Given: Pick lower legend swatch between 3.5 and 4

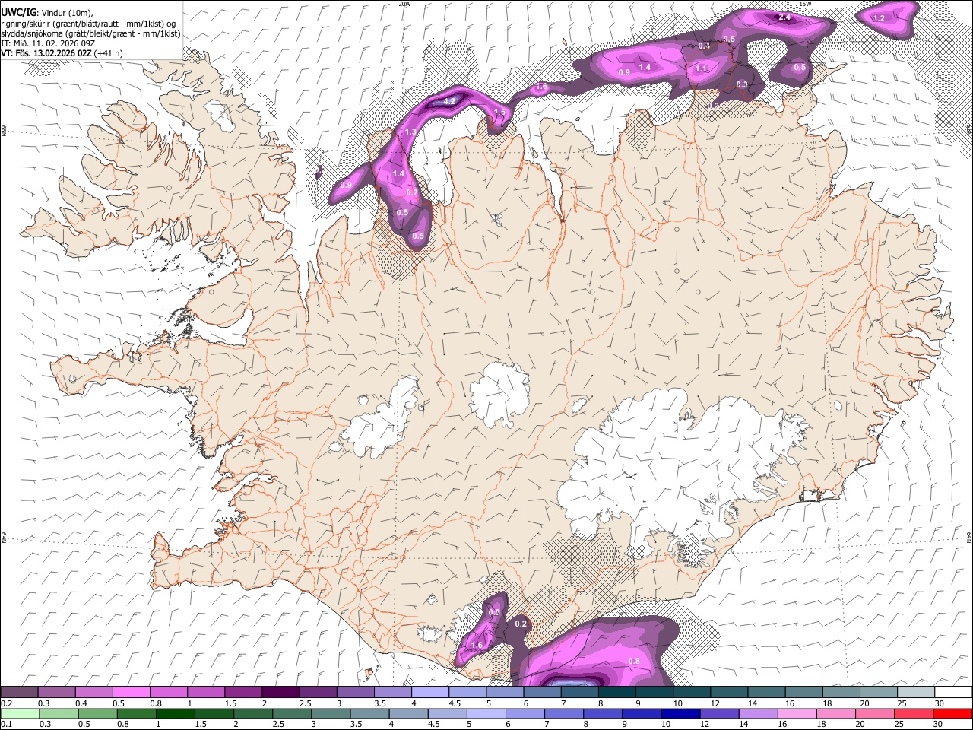Looking at the screenshot, I should point(369,713).
